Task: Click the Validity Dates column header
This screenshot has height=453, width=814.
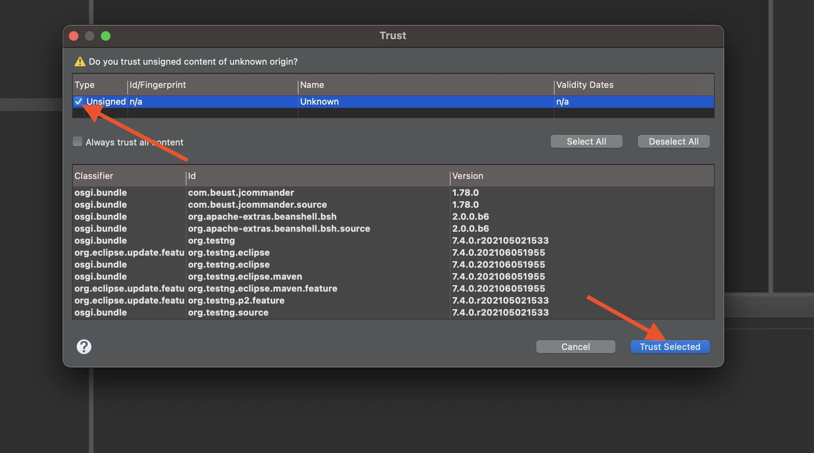Action: [584, 85]
